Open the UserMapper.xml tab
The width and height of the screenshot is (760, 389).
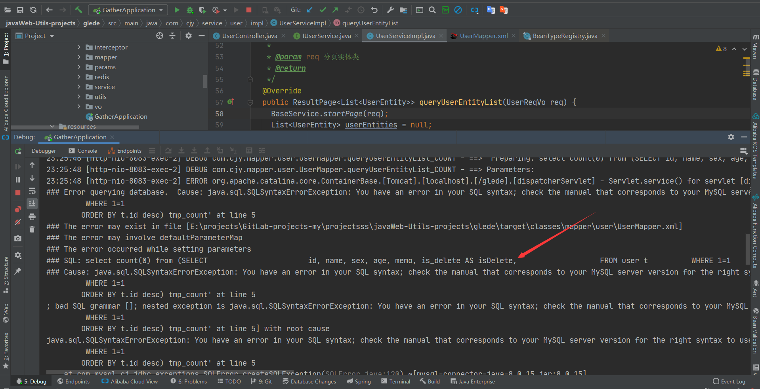[483, 36]
